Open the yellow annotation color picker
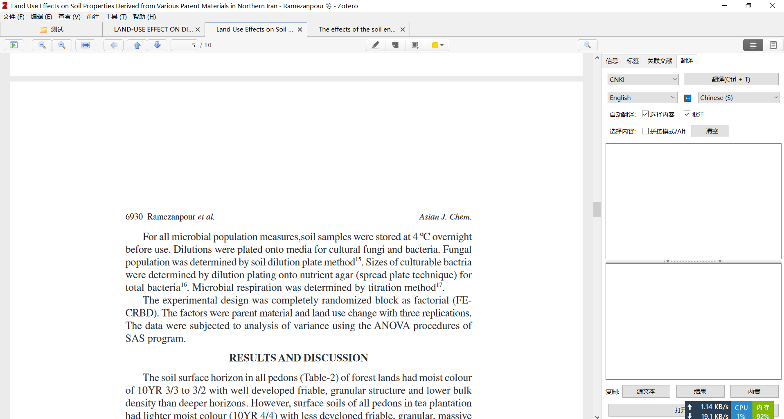Viewport: 784px width, 419px height. pyautogui.click(x=437, y=45)
